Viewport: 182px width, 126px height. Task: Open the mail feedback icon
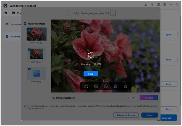[158, 4]
